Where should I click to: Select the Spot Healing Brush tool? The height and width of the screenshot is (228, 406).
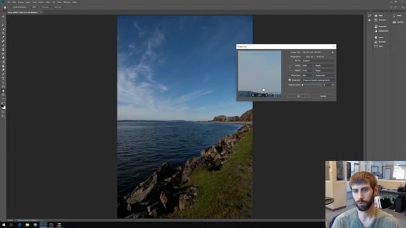[x=3, y=41]
